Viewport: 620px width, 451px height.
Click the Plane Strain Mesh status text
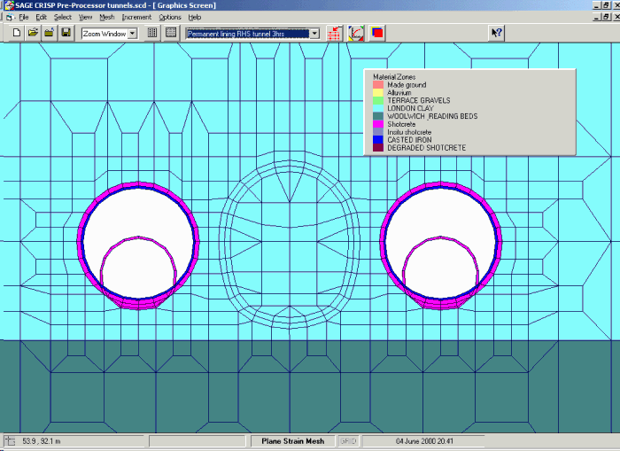tap(293, 441)
